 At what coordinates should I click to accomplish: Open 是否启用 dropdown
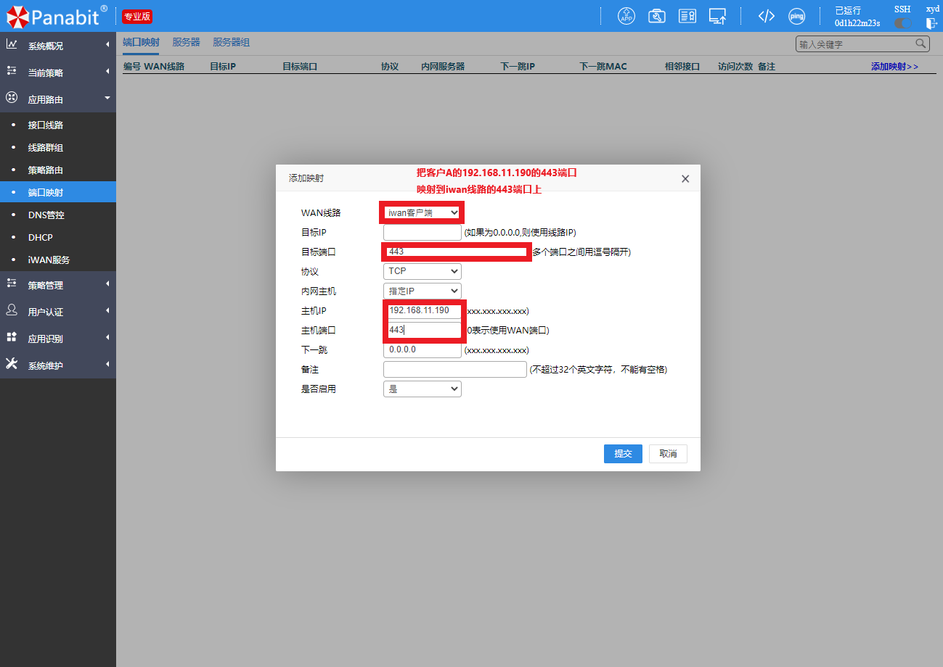pos(422,389)
